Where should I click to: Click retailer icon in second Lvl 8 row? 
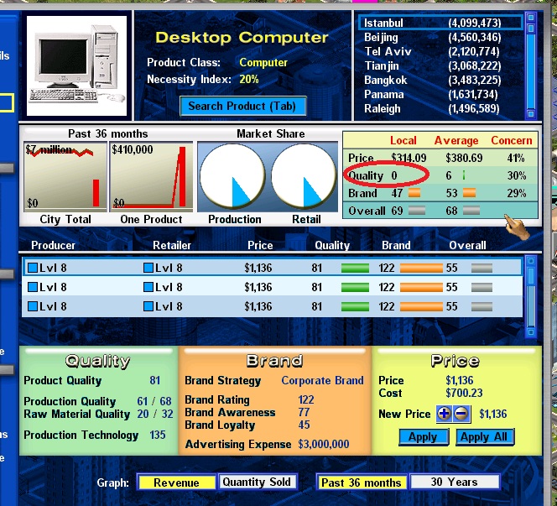pyautogui.click(x=148, y=287)
